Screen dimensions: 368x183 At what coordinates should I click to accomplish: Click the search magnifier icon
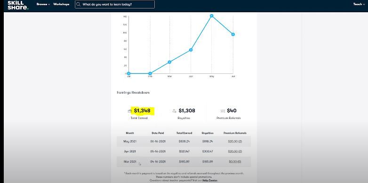point(79,4)
